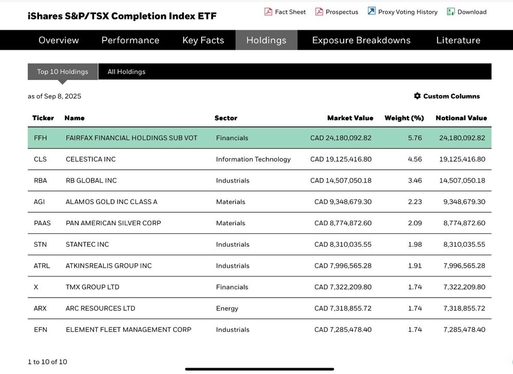Click the RBA ticker cell

pos(40,180)
